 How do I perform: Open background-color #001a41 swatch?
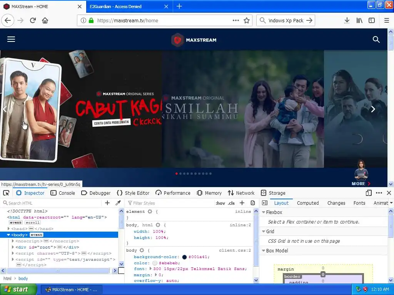184,257
